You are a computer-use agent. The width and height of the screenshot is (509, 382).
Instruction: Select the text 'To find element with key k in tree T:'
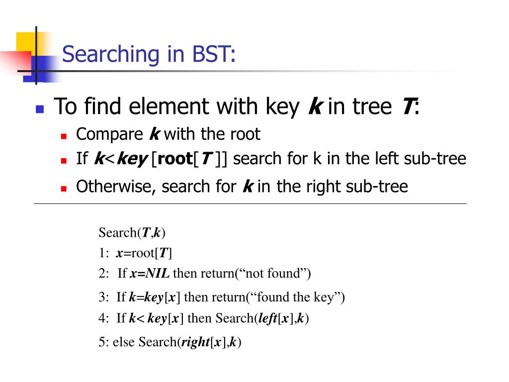pos(237,106)
